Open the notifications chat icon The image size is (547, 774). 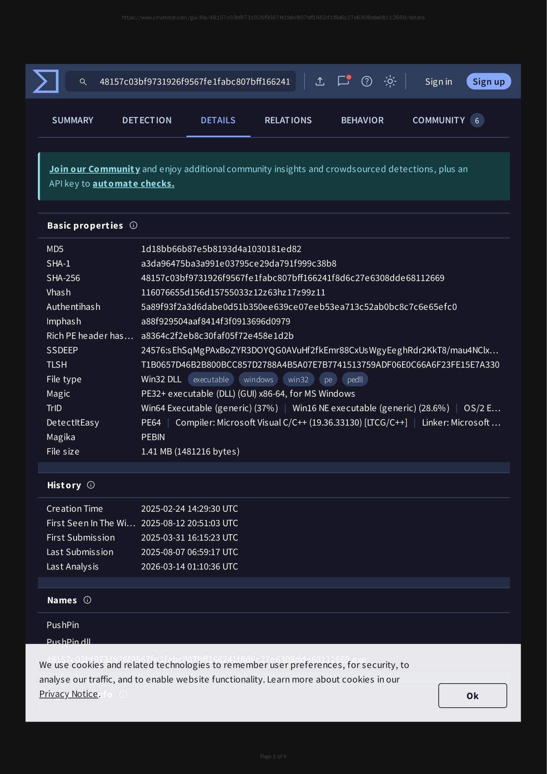coord(343,81)
